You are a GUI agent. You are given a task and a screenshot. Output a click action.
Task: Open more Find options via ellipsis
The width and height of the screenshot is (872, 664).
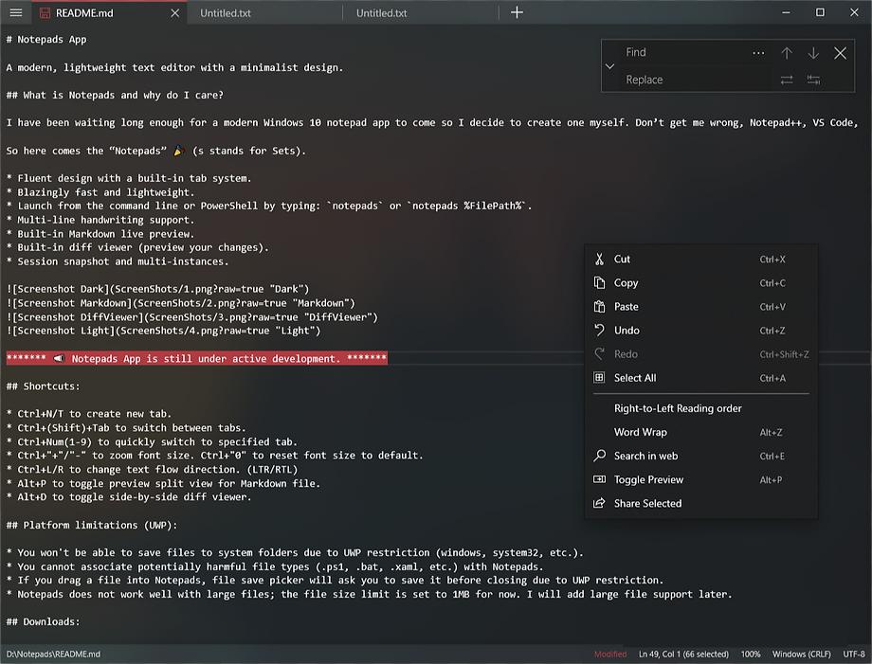[757, 52]
